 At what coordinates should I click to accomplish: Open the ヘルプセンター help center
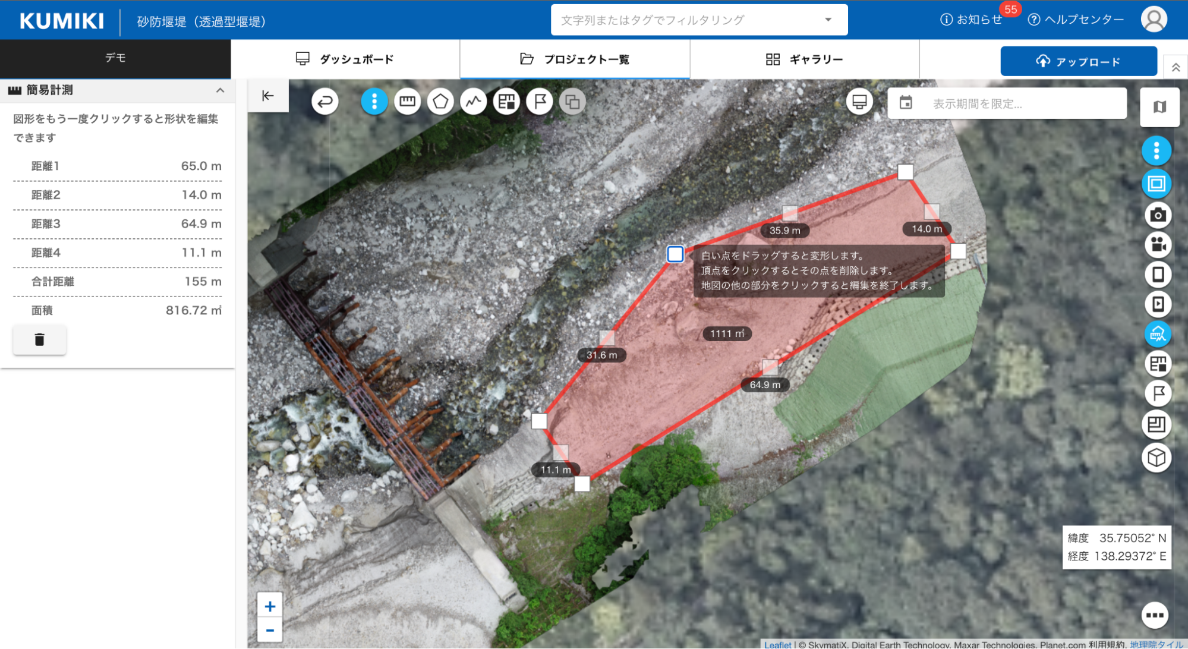click(x=1076, y=20)
